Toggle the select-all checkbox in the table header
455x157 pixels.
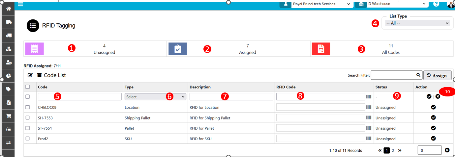click(x=28, y=87)
